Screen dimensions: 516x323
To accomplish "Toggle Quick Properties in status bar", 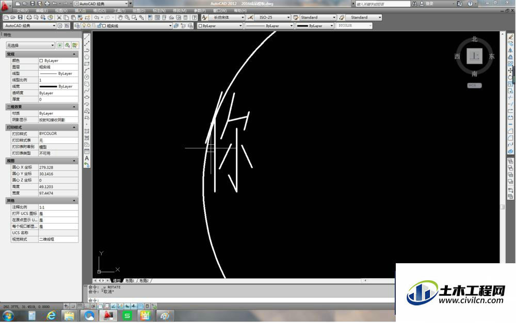I will 147,306.
